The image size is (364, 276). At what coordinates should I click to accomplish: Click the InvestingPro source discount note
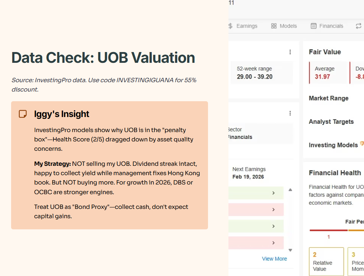(x=104, y=85)
